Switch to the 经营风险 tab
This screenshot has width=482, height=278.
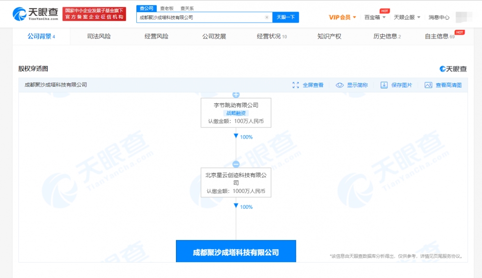point(157,36)
